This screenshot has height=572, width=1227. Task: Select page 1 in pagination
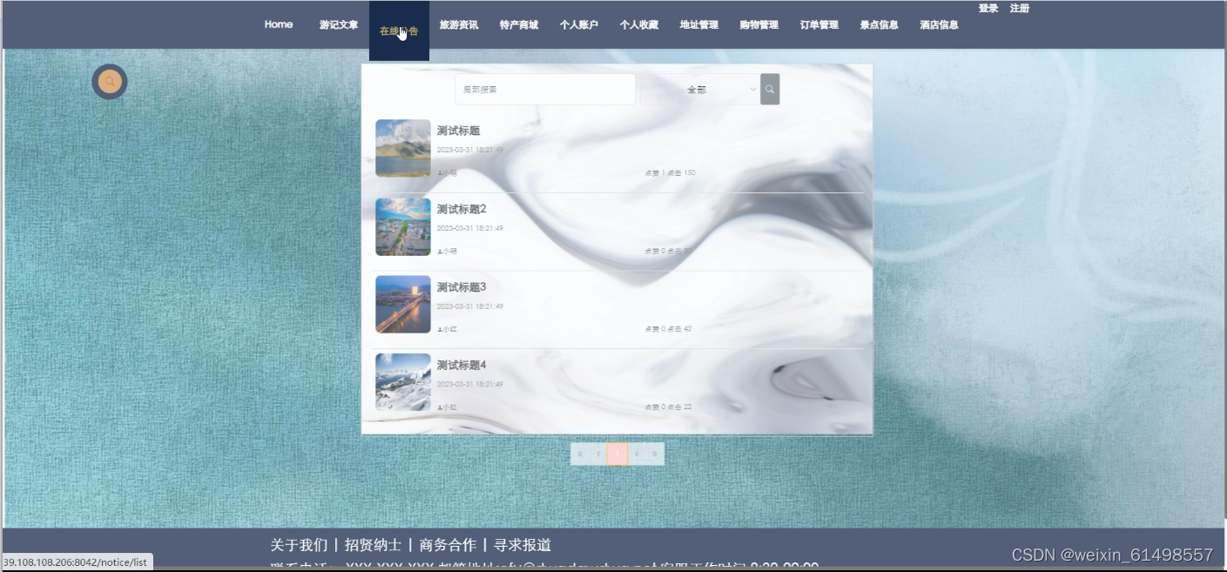(x=617, y=454)
